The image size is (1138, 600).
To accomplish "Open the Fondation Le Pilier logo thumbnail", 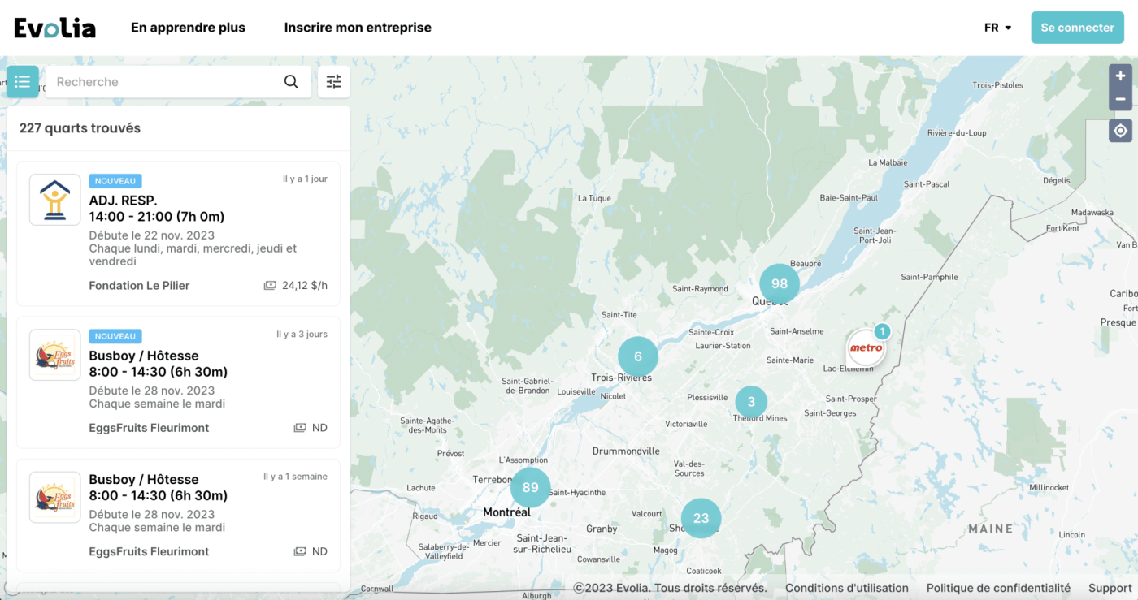I will (54, 200).
